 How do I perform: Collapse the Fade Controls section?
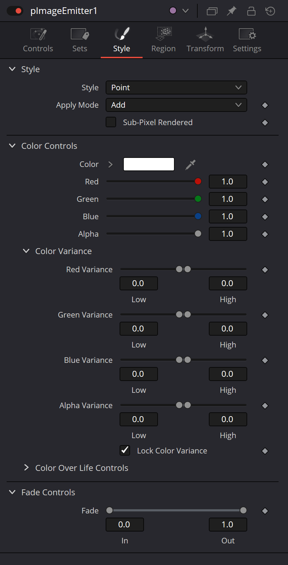coord(12,492)
